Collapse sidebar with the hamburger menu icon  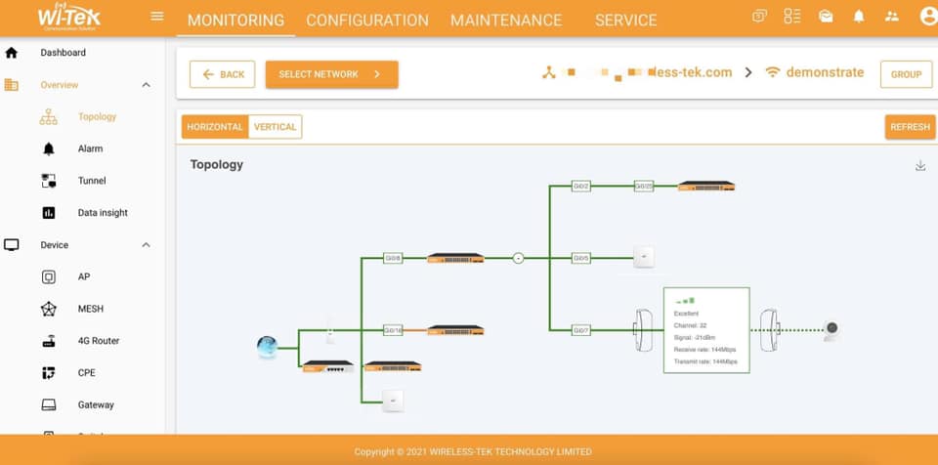point(157,17)
